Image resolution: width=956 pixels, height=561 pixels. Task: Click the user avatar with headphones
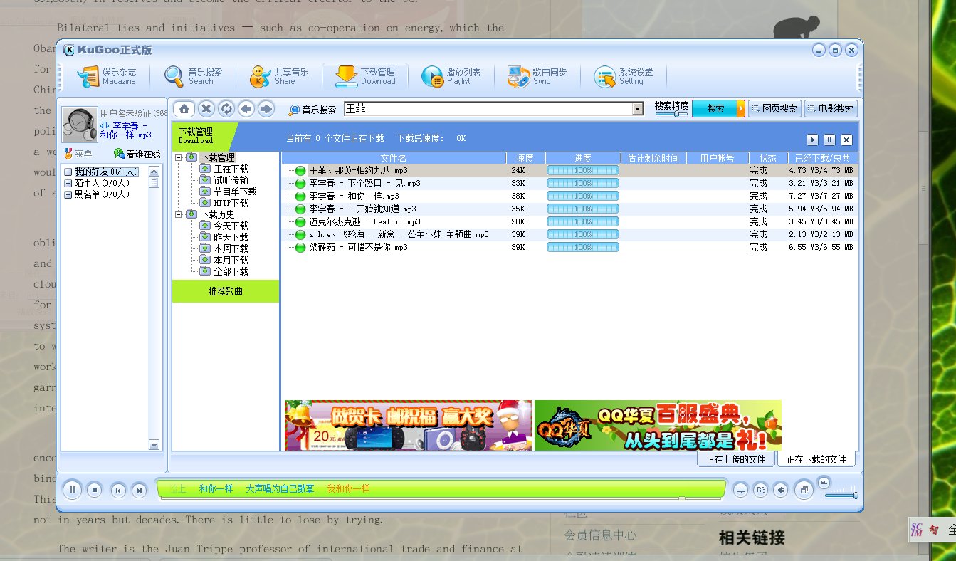(79, 124)
